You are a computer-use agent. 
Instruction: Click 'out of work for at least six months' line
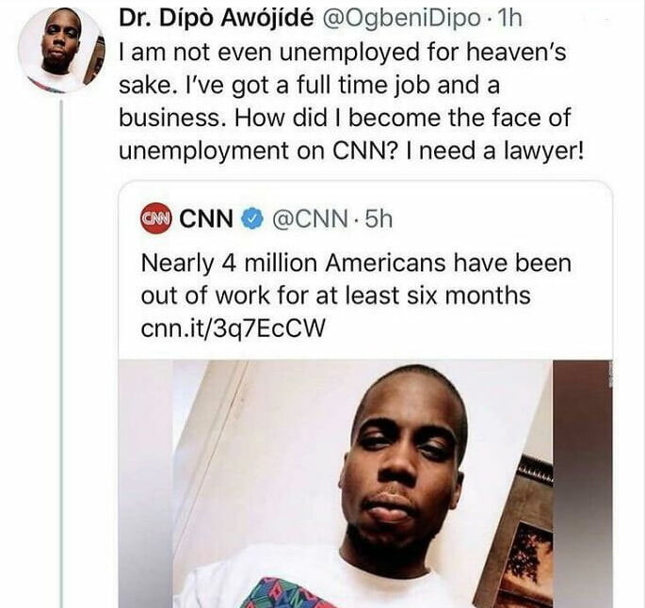click(335, 296)
